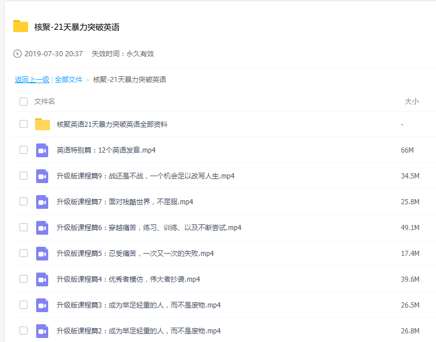Select checkbox for 升级版课程篇4 video

(24, 279)
